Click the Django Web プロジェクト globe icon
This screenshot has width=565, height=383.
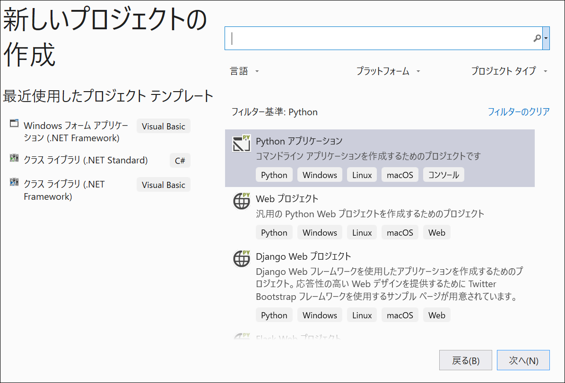pos(242,258)
